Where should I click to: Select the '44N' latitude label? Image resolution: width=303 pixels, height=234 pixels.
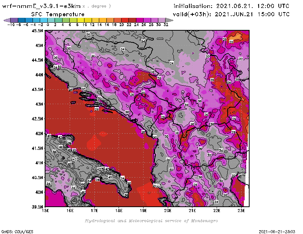coord(39,75)
